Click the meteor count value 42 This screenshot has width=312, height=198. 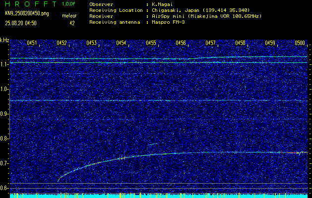(x=72, y=23)
